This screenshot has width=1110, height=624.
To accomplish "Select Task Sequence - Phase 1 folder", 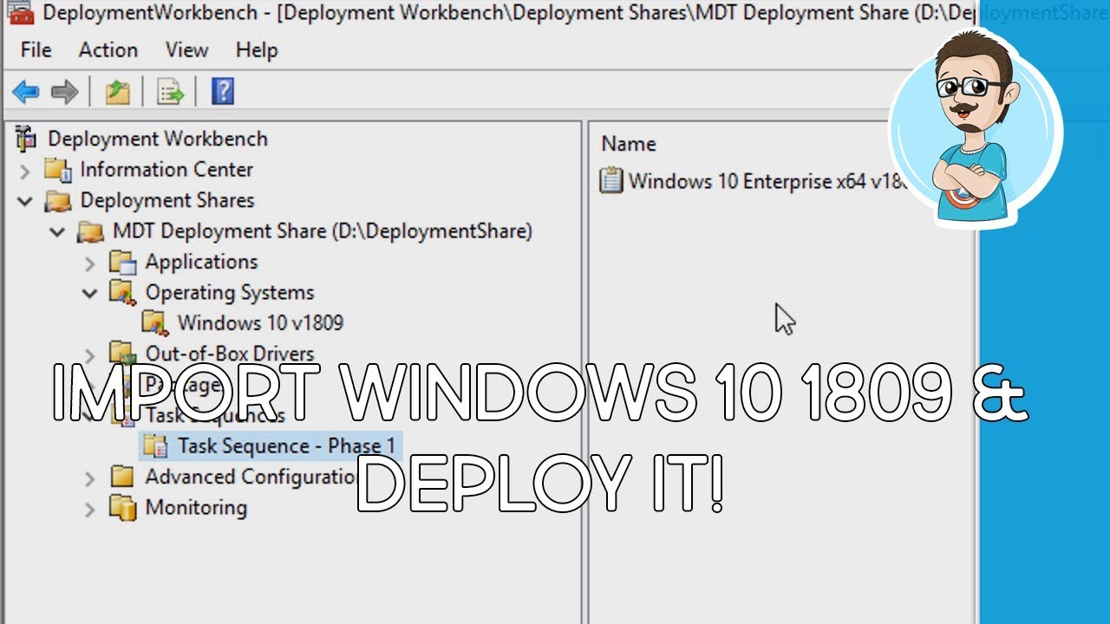I will pos(286,446).
